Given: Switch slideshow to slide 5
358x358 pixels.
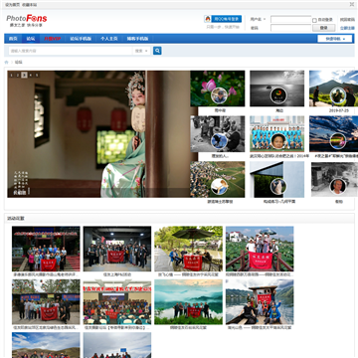Looking at the screenshot, I should pyautogui.click(x=37, y=75).
